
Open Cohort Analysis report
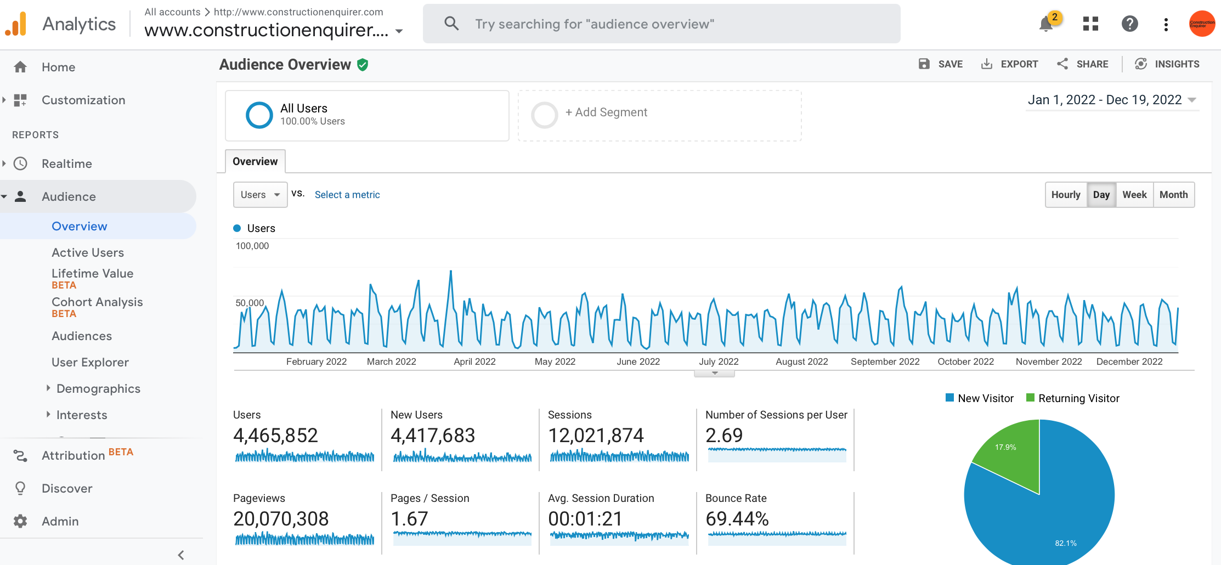click(x=97, y=302)
